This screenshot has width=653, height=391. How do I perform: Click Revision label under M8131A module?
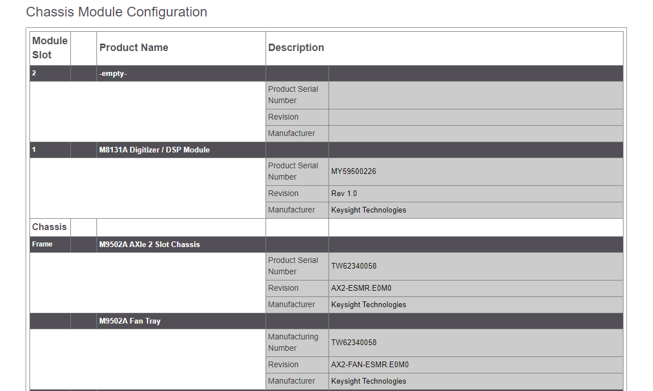click(283, 193)
